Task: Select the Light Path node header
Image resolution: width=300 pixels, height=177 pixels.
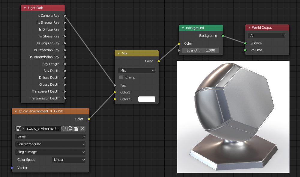Action: (x=43, y=8)
